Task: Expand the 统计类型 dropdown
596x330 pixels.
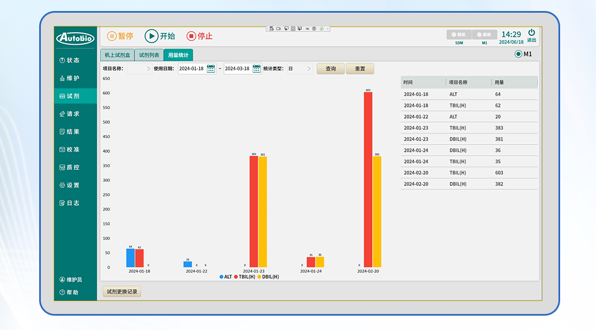Action: click(x=300, y=69)
